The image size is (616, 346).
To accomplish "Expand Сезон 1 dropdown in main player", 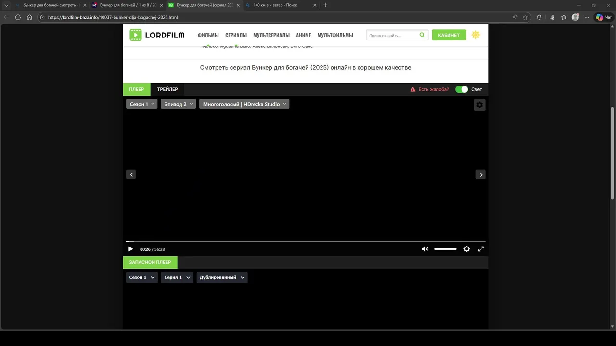I will point(141,104).
